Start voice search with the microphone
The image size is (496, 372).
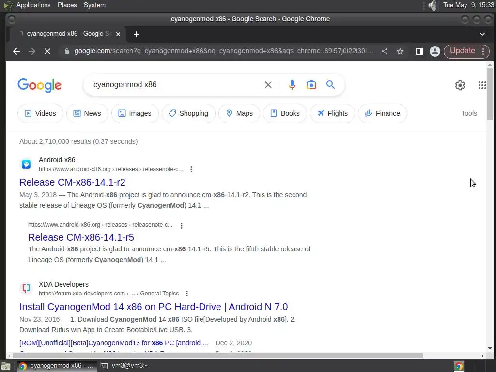click(292, 85)
